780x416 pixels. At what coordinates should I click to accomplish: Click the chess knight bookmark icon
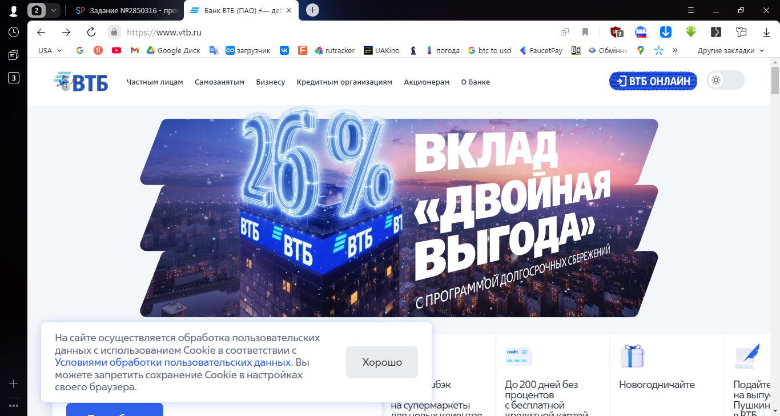click(413, 50)
